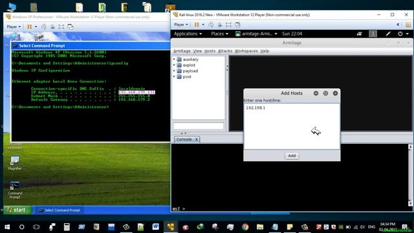Viewport: 414px width, 233px height.
Task: Click the Add button in Add Hosts
Action: click(x=292, y=155)
